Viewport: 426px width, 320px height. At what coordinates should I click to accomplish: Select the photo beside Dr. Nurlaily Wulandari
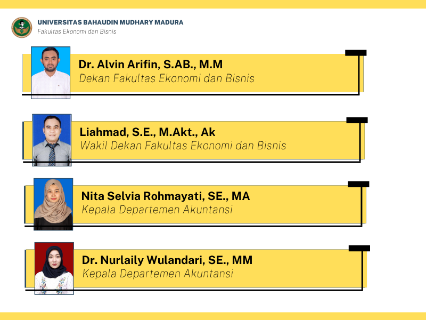(54, 268)
